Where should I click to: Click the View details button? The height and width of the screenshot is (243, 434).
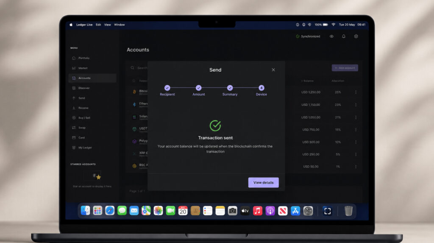(x=263, y=183)
